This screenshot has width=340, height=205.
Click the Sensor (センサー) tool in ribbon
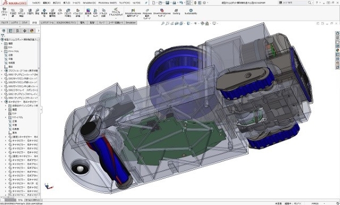[60, 12]
